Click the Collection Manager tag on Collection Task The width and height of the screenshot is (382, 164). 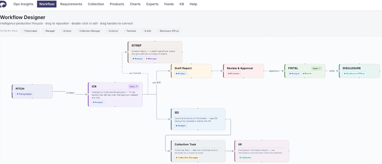pos(187,158)
